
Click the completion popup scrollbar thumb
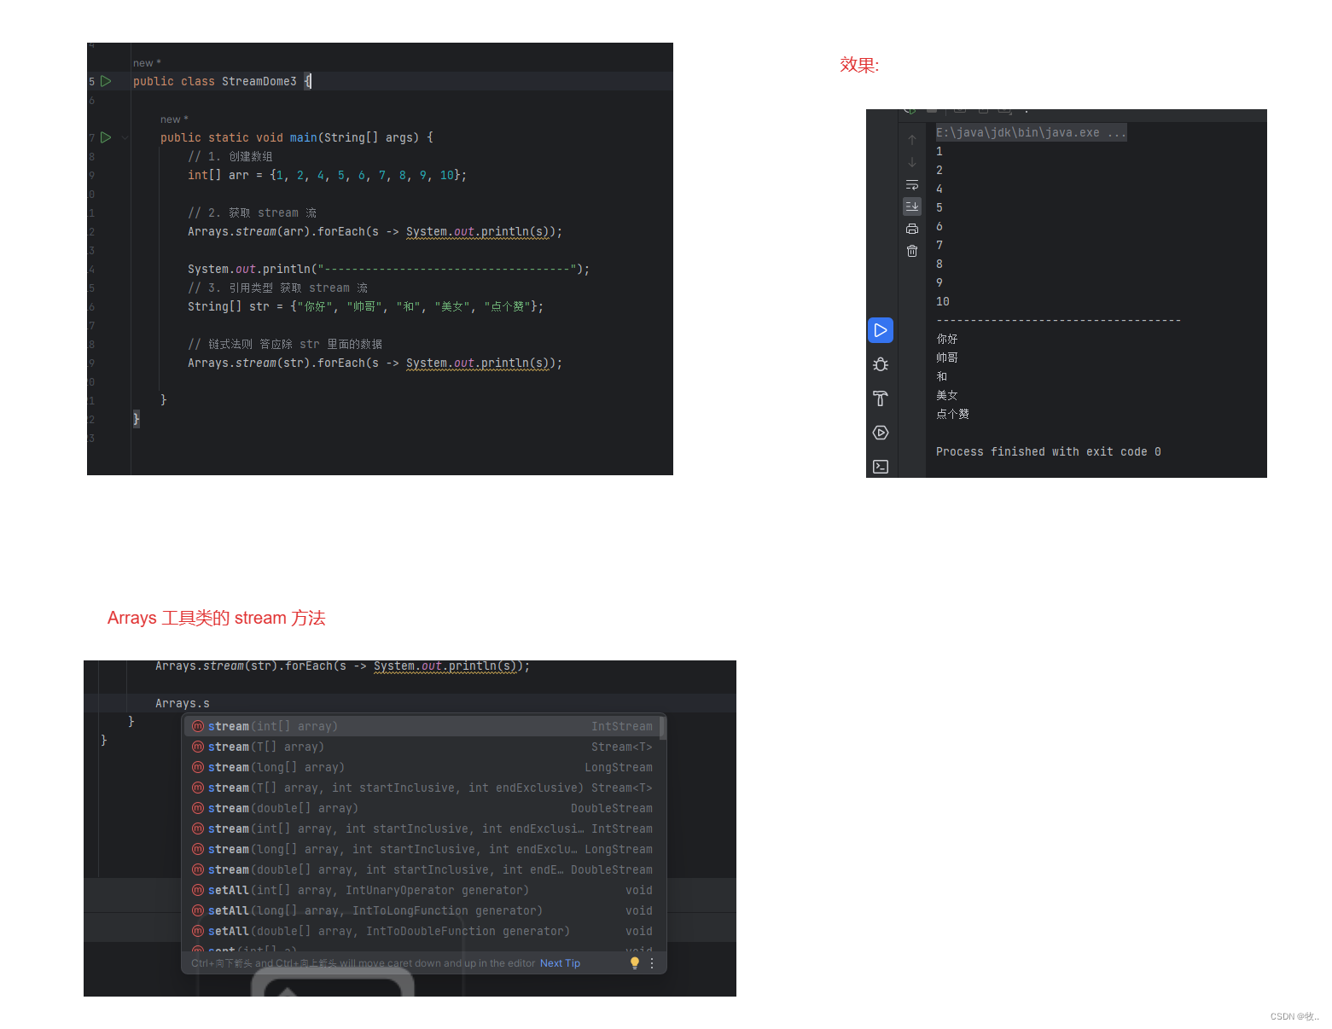[x=662, y=727]
